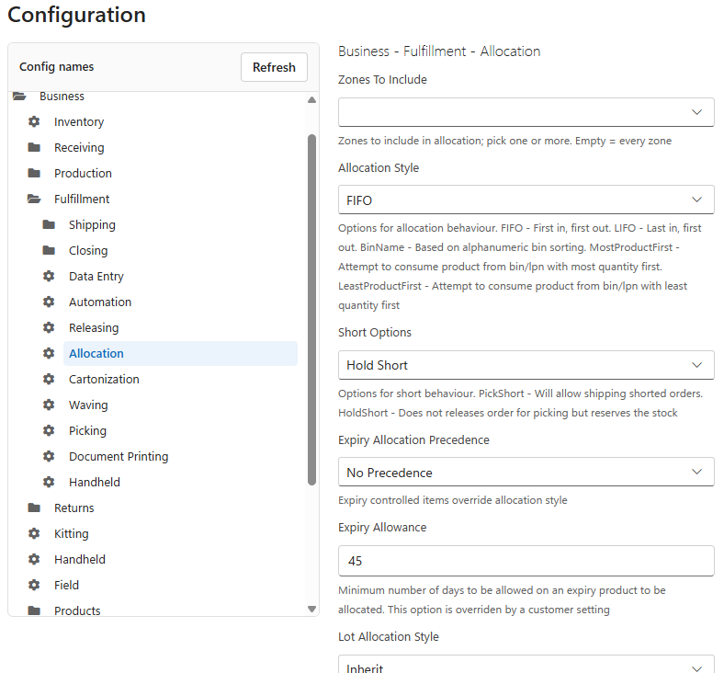Viewport: 724px width, 673px height.
Task: Select the Business root node
Action: click(62, 96)
